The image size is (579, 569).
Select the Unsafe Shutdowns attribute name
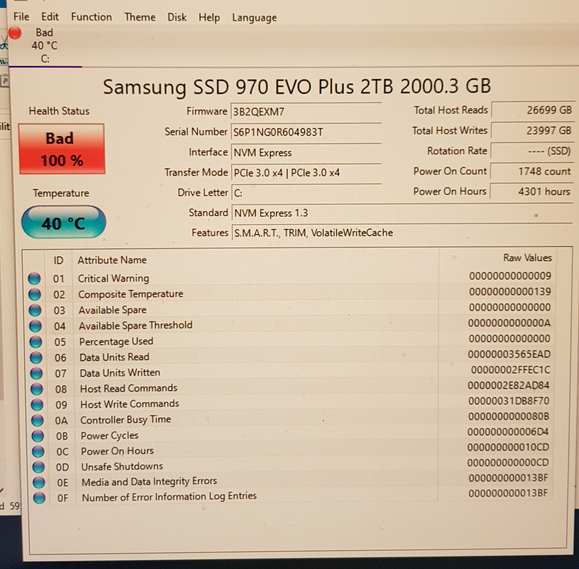[x=122, y=467]
